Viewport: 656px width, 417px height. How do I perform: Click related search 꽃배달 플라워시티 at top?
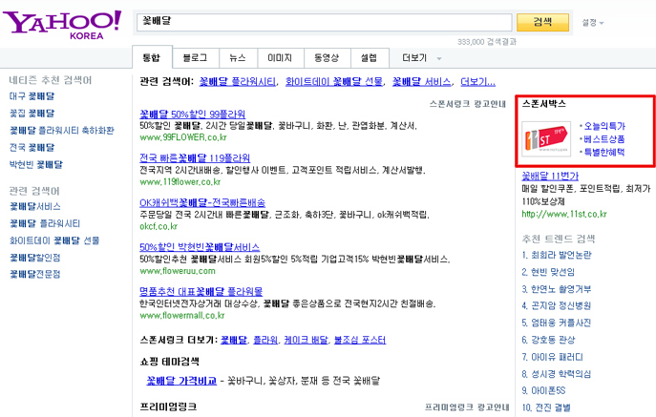237,81
